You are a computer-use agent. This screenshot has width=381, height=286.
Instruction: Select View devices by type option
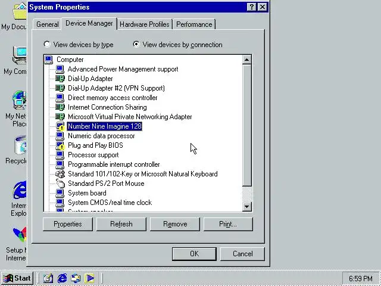point(78,45)
